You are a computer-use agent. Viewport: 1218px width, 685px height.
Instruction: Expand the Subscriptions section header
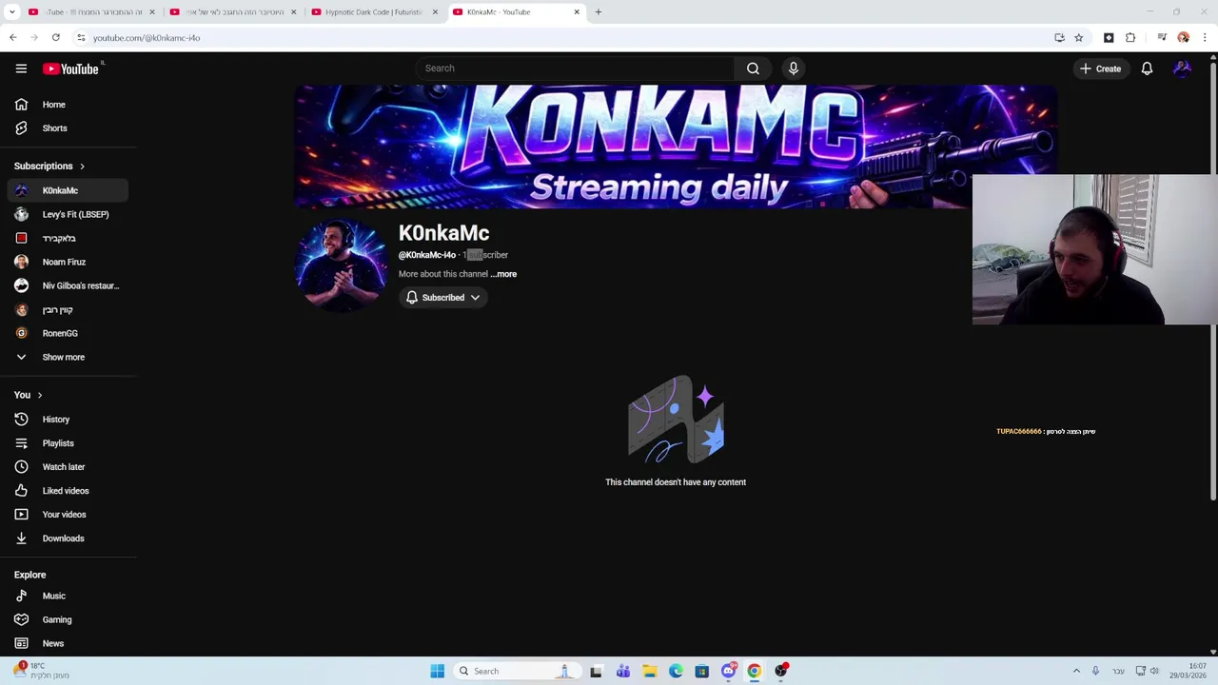(49, 166)
